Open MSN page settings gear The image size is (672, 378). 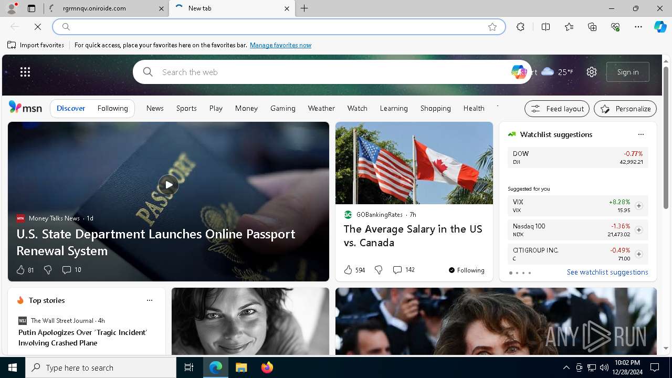(592, 72)
